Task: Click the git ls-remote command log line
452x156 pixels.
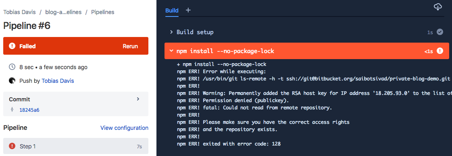Action: pos(314,79)
